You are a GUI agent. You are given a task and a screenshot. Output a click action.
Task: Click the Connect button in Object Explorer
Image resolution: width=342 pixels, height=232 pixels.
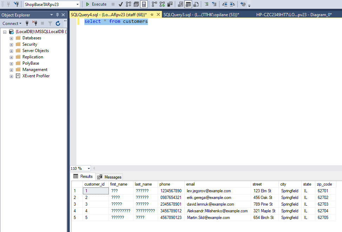(x=12, y=24)
